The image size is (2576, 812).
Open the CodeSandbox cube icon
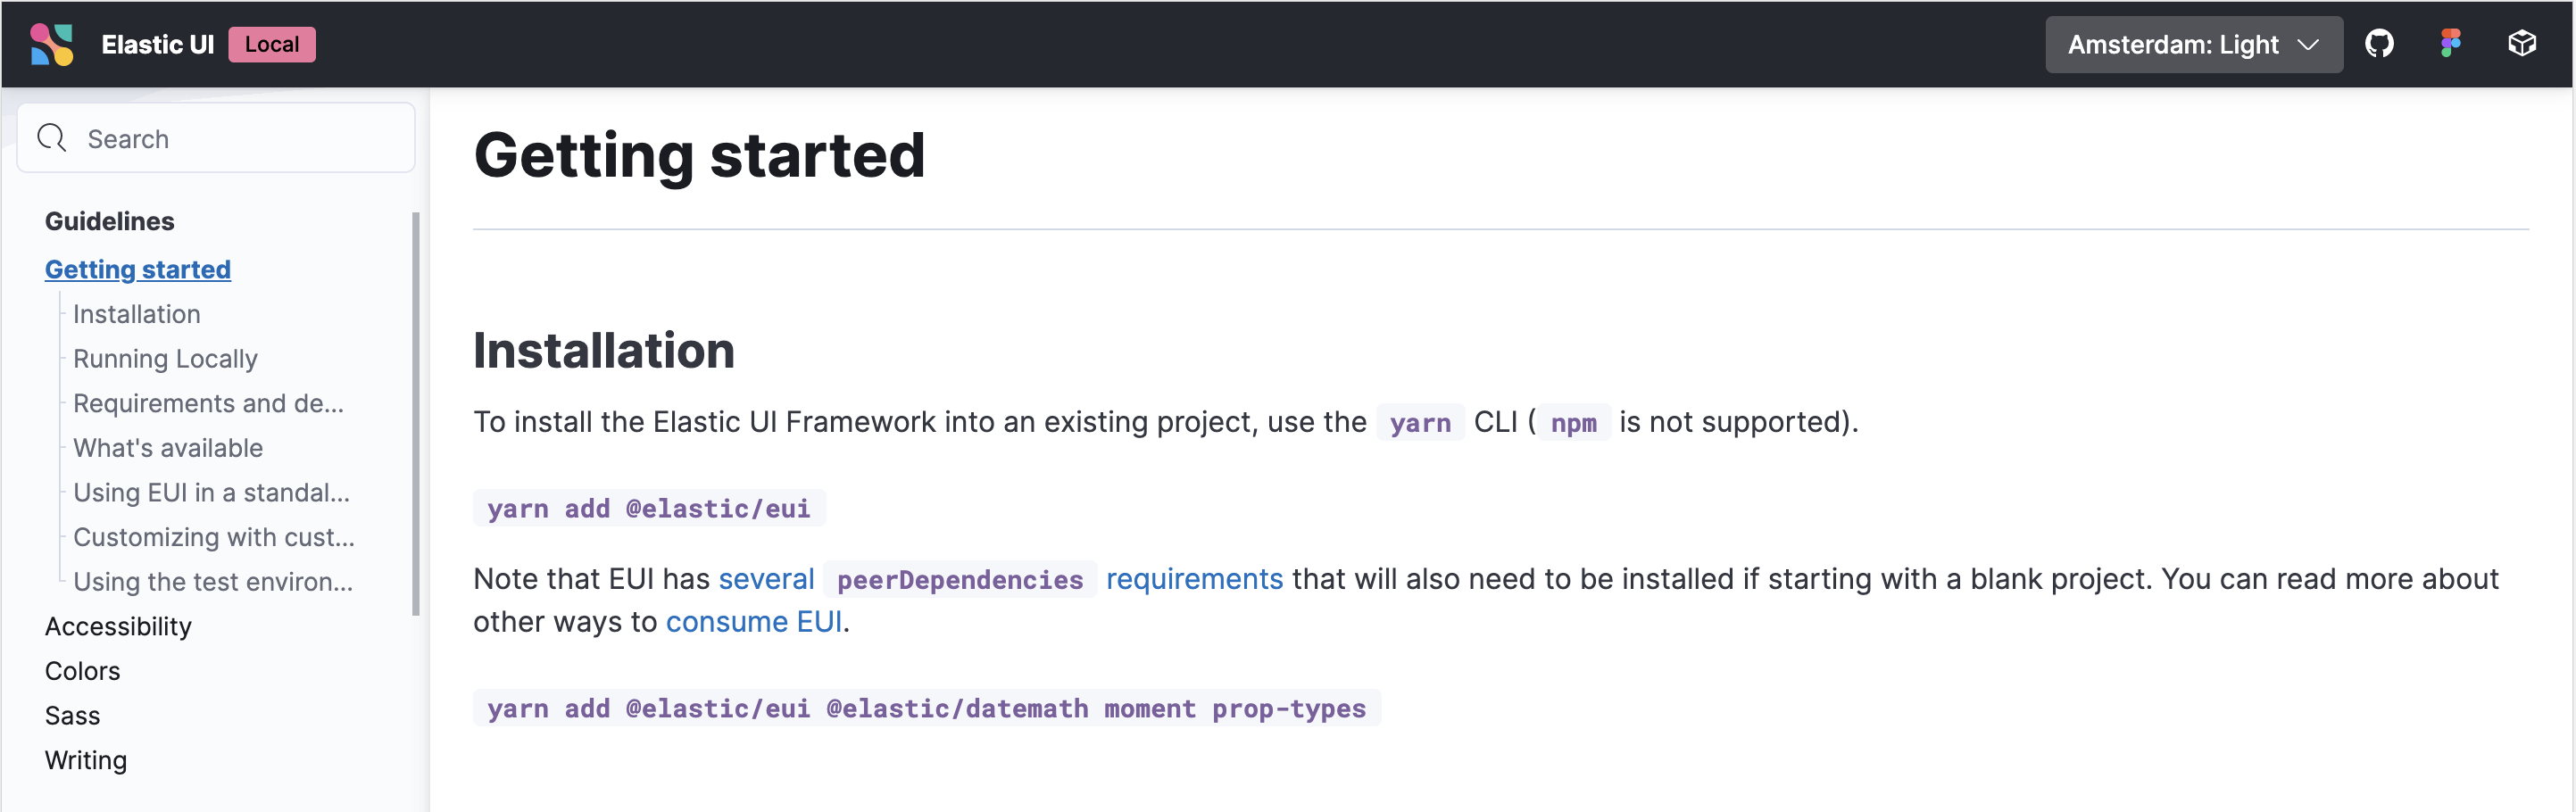[2521, 44]
